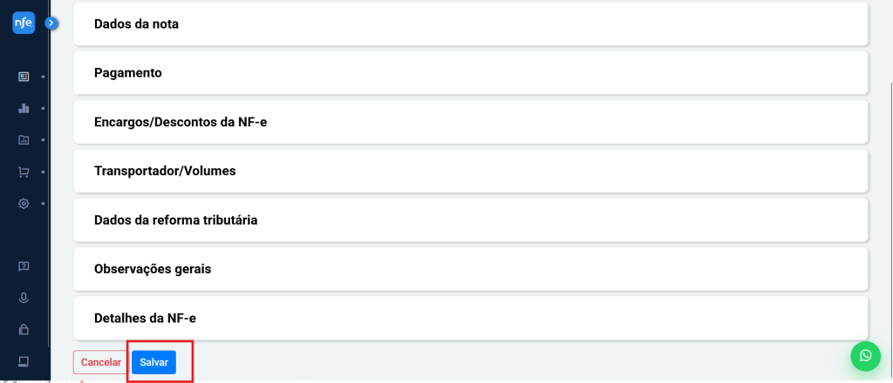This screenshot has width=893, height=383.
Task: Expand the Pagamento section
Action: (x=471, y=73)
